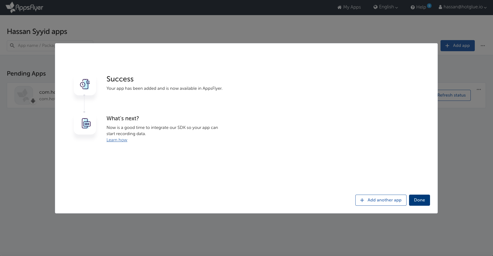Click the Done button

[x=419, y=200]
